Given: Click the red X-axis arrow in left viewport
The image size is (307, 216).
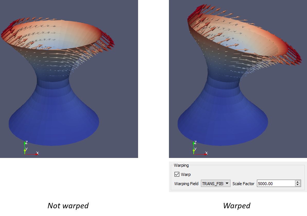Looking at the screenshot, I should click(x=37, y=154).
